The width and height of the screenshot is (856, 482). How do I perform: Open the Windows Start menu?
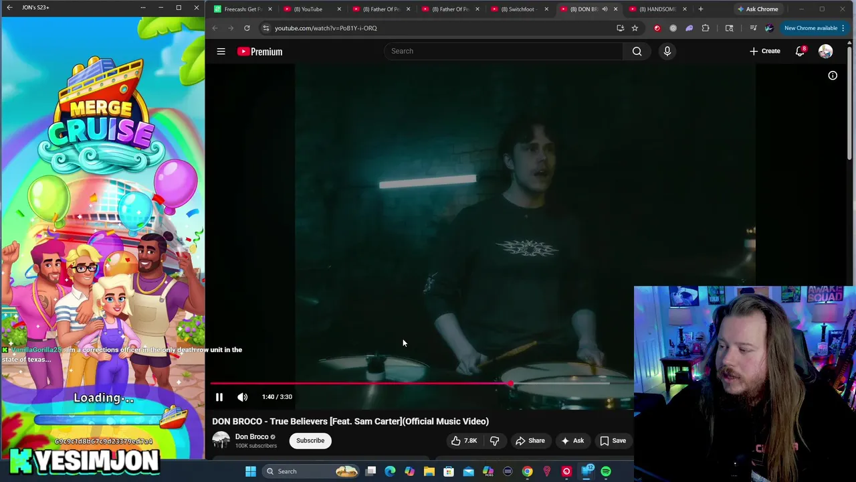click(x=251, y=471)
